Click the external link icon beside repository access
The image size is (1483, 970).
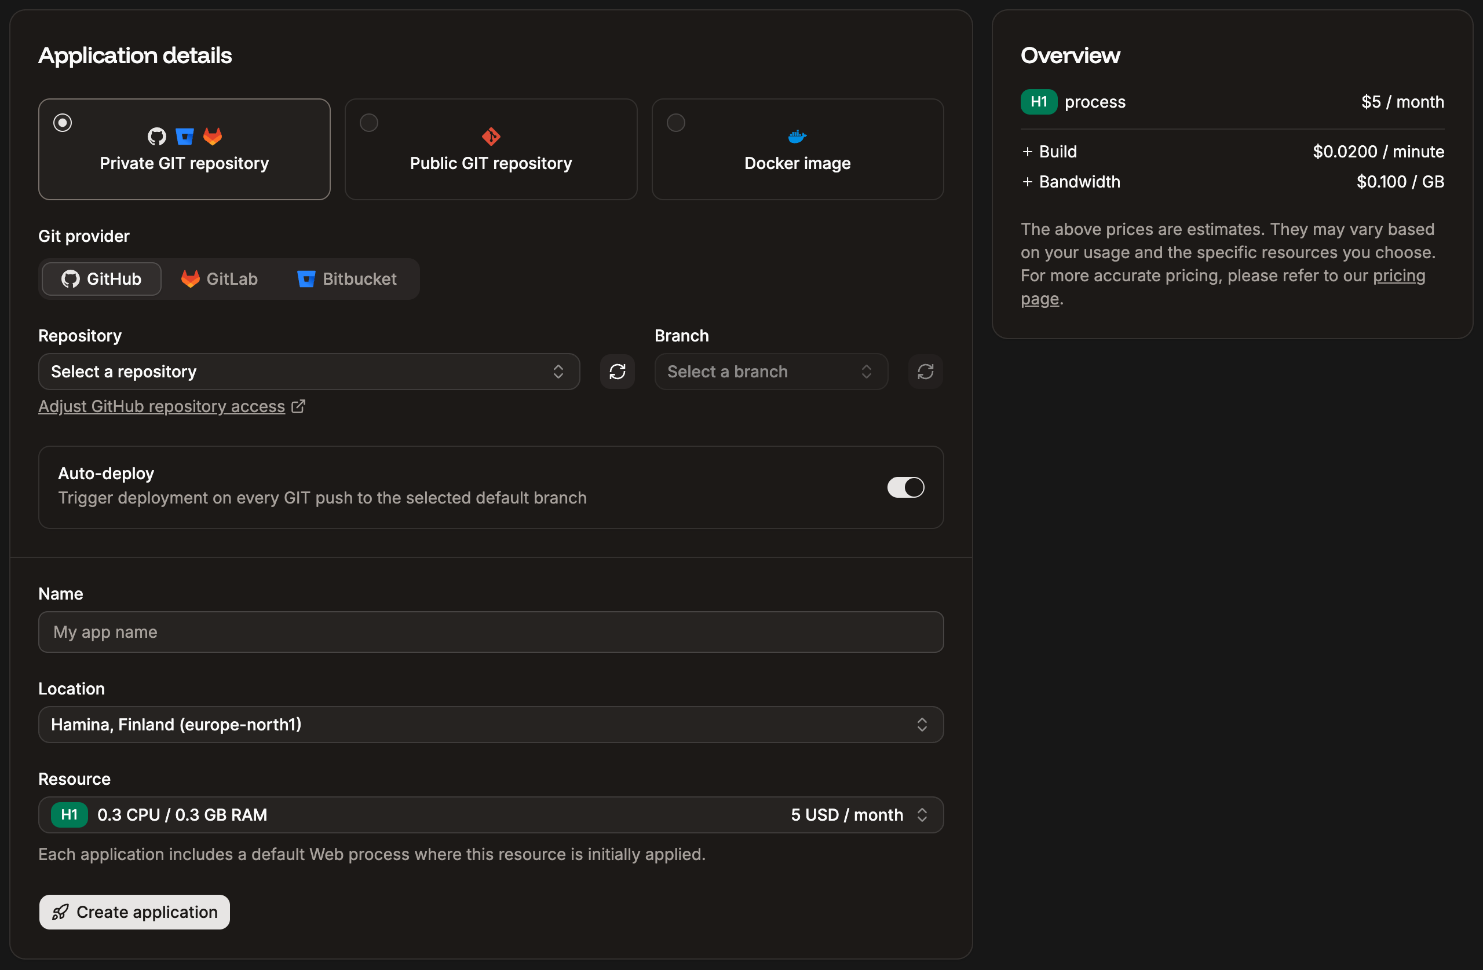coord(298,406)
